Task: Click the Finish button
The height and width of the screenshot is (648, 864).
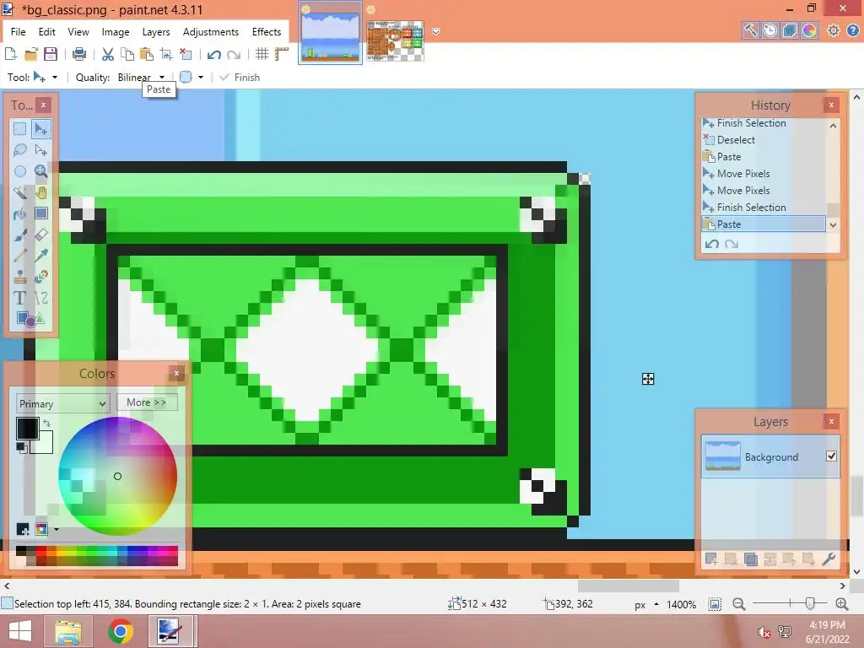Action: [x=240, y=77]
